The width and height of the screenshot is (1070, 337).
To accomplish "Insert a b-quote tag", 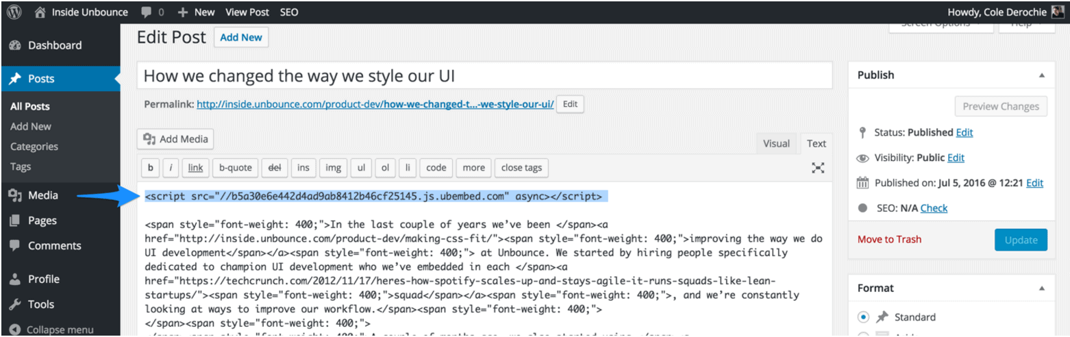I will 236,167.
